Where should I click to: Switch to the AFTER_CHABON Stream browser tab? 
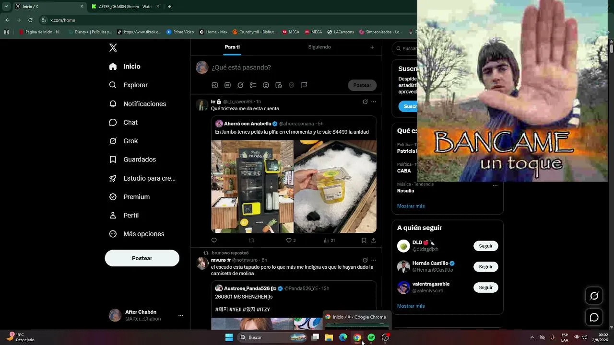tap(125, 7)
